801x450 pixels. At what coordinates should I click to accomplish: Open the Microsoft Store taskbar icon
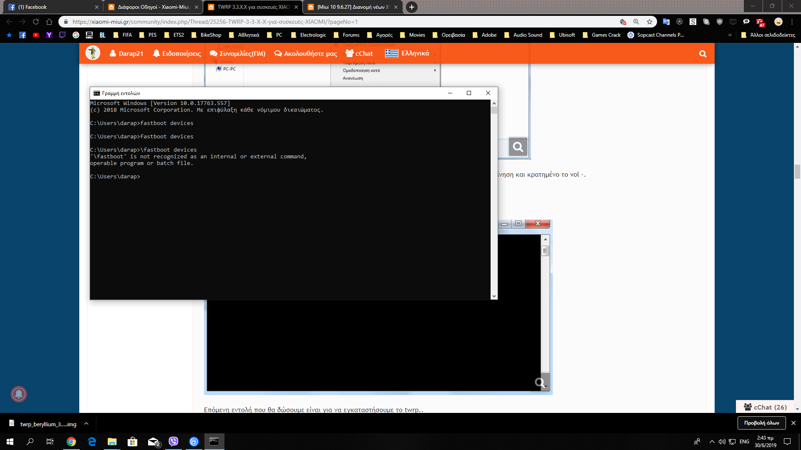[132, 441]
